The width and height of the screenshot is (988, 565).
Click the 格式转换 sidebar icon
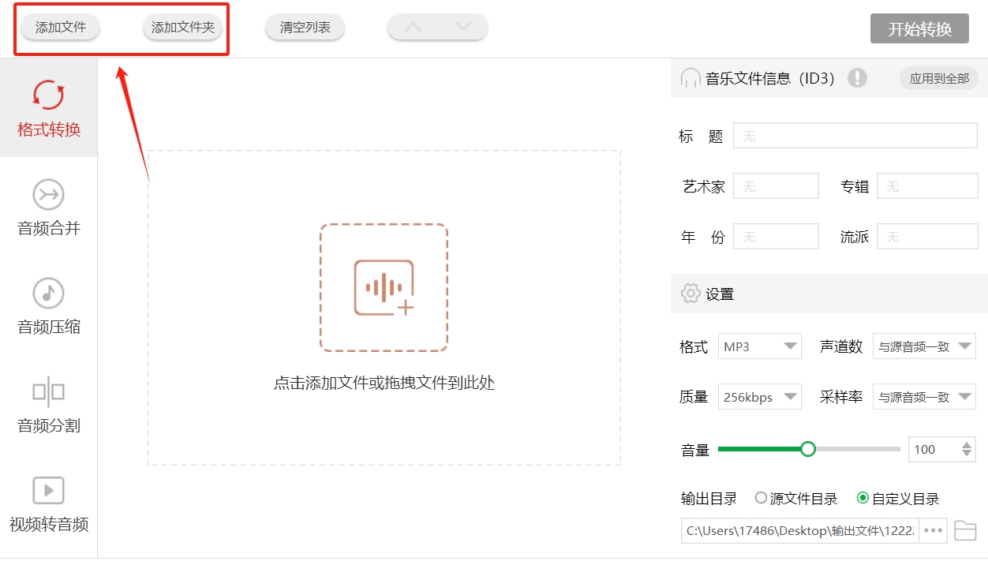tap(48, 95)
